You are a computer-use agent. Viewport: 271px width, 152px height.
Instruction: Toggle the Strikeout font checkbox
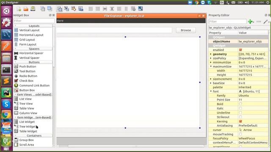(x=241, y=117)
